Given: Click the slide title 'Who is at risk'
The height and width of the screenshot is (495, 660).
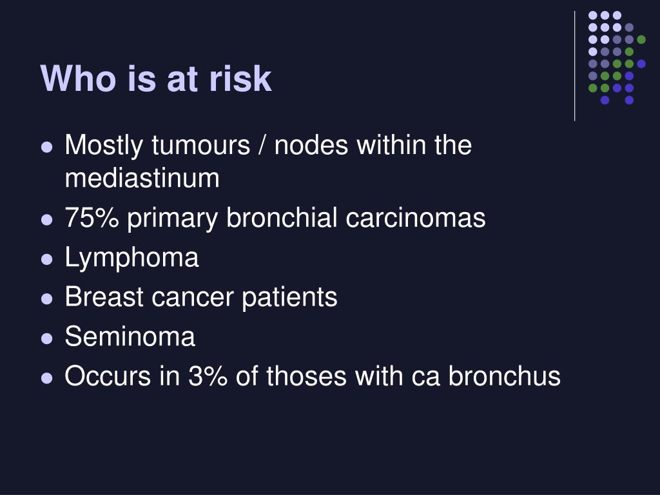Looking at the screenshot, I should [x=156, y=78].
